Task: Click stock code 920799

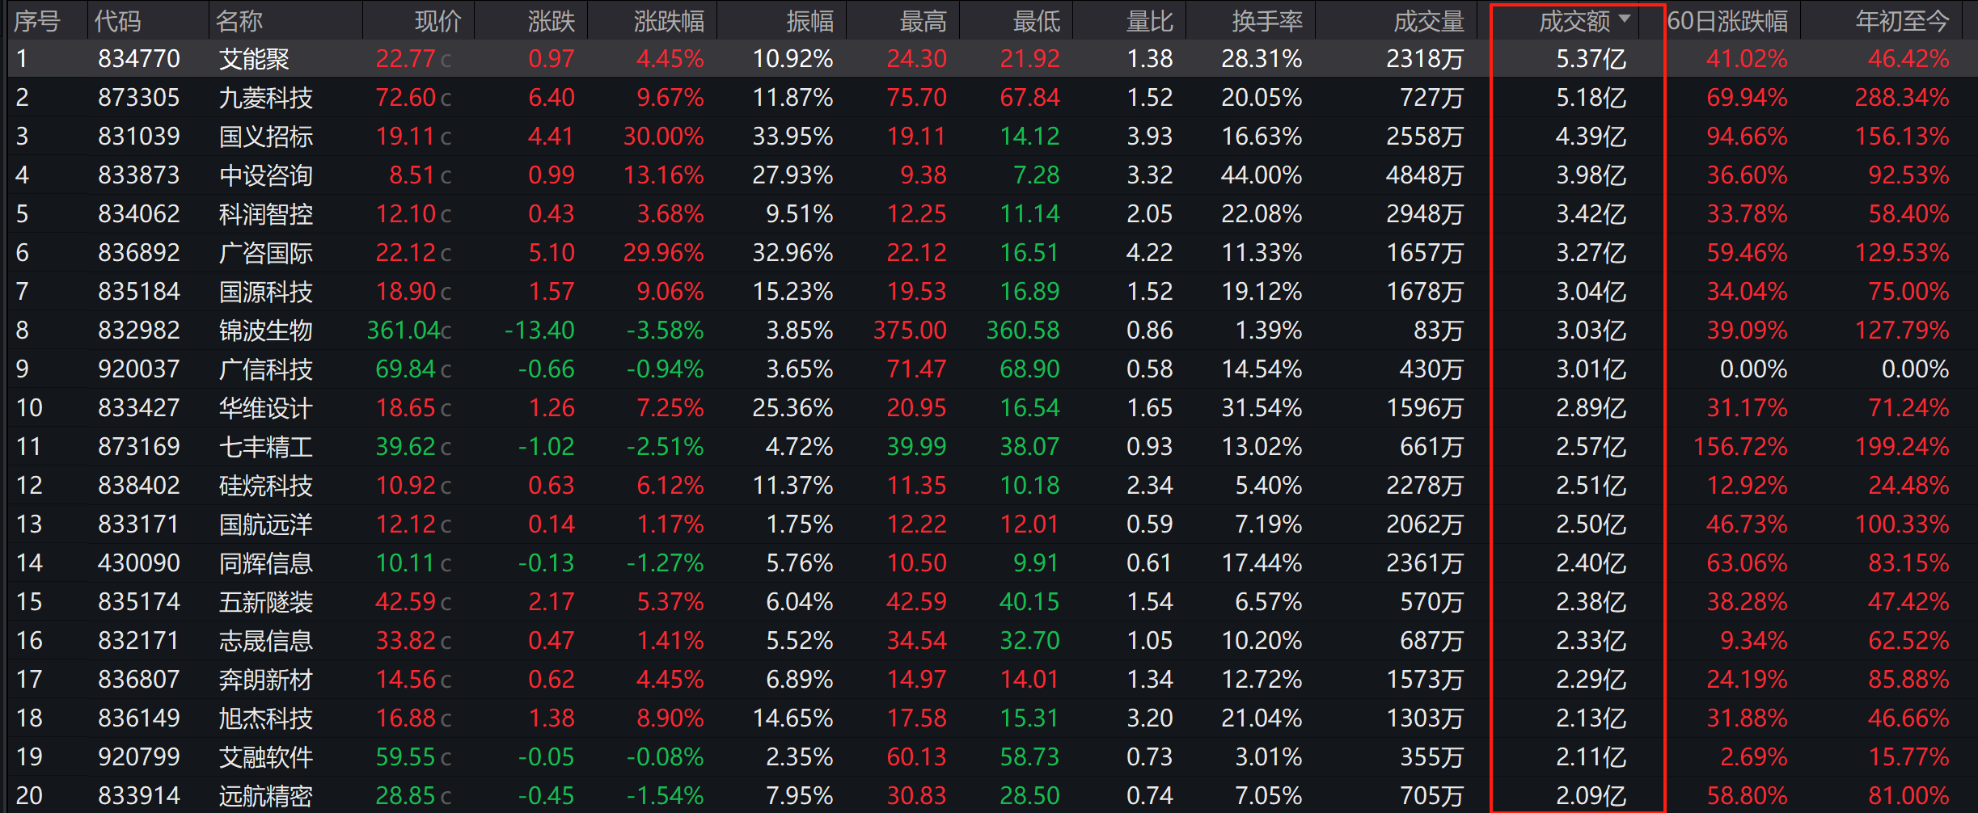Action: pos(139,757)
